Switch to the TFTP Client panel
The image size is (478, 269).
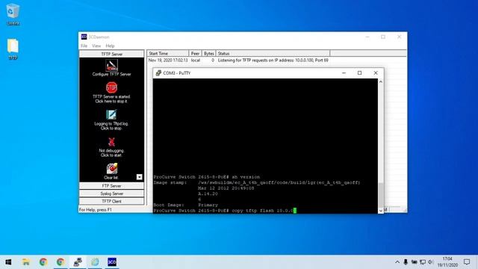pos(111,201)
